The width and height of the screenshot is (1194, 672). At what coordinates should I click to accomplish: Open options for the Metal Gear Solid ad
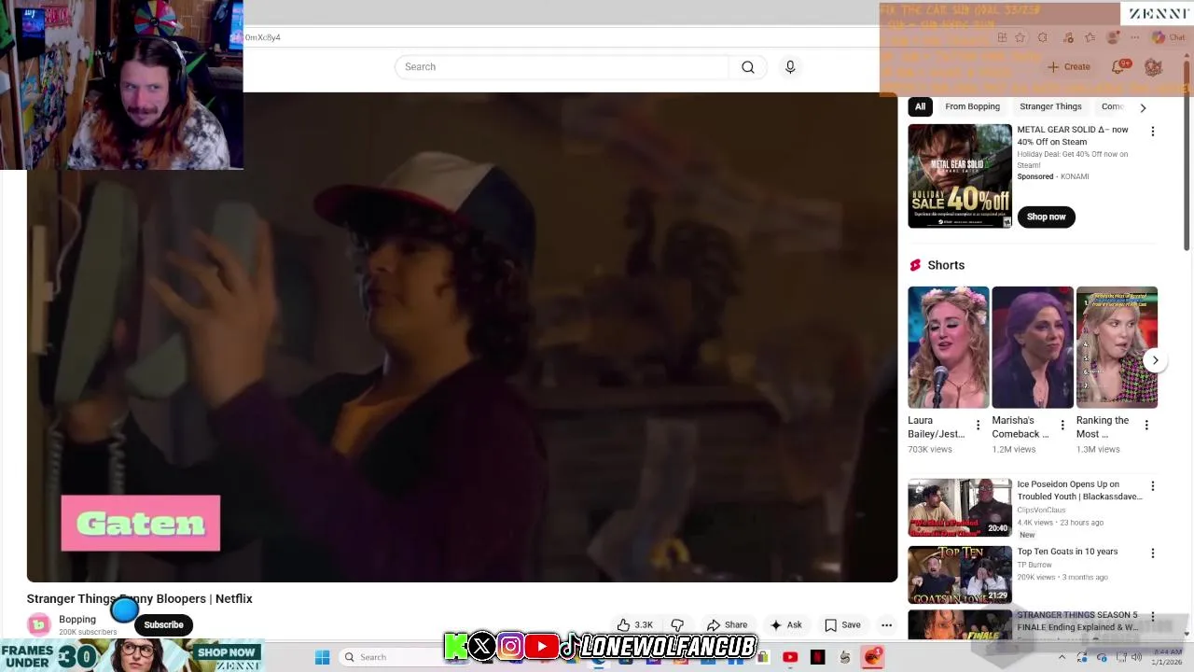tap(1152, 132)
